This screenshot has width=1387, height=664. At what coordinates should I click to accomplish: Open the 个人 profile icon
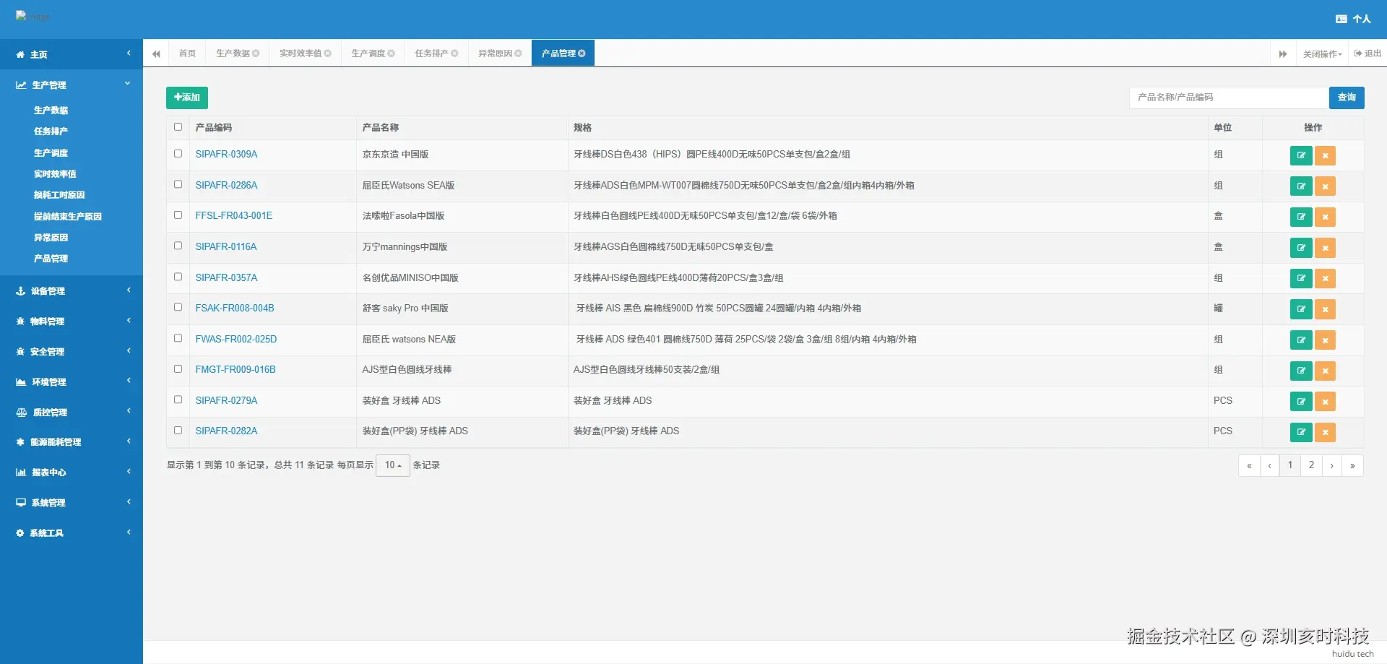1341,19
